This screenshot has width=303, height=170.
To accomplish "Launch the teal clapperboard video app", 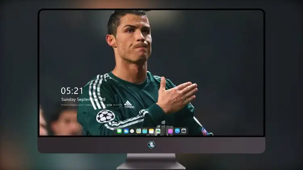I will pos(145,131).
